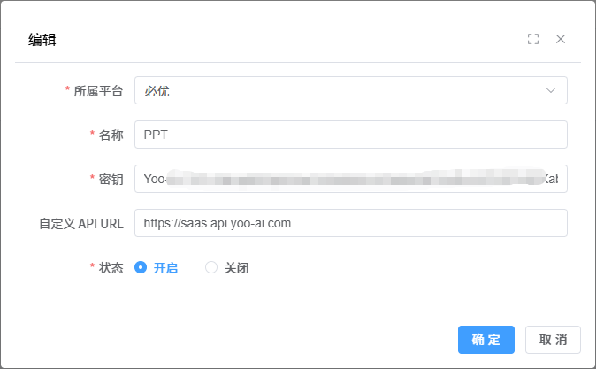
Task: Click the 编辑 dialog title
Action: 42,39
